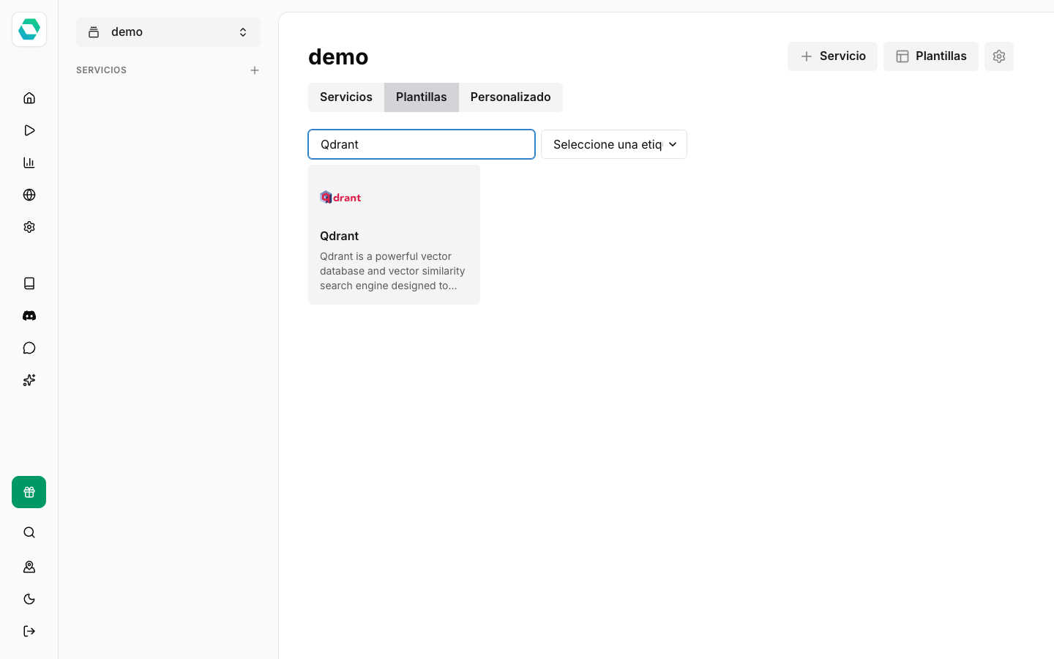Add a service with the plus beside SERVICIOS
Viewport: 1054px width, 659px height.
(255, 70)
